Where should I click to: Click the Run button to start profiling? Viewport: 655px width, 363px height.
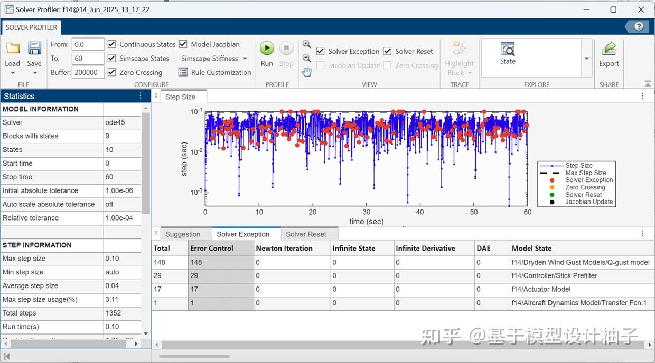click(266, 49)
